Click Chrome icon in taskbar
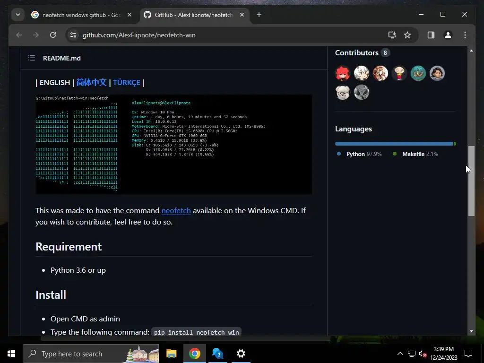Viewport: 484px width, 363px height. tap(194, 354)
